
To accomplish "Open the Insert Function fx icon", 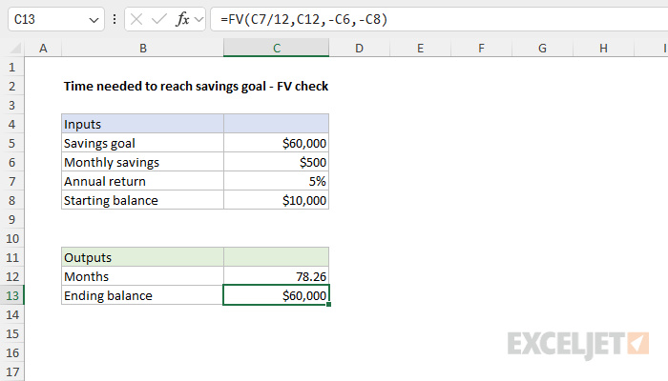I will (x=182, y=19).
